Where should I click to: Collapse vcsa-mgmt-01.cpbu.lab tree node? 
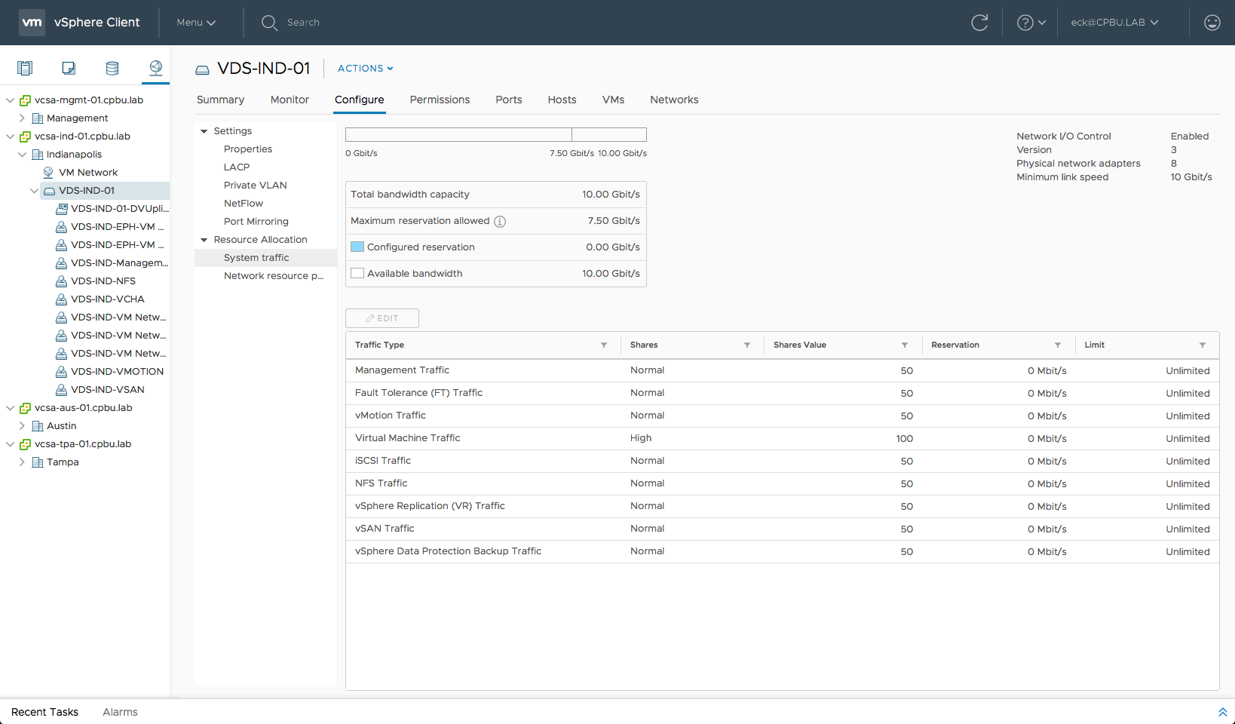(10, 100)
